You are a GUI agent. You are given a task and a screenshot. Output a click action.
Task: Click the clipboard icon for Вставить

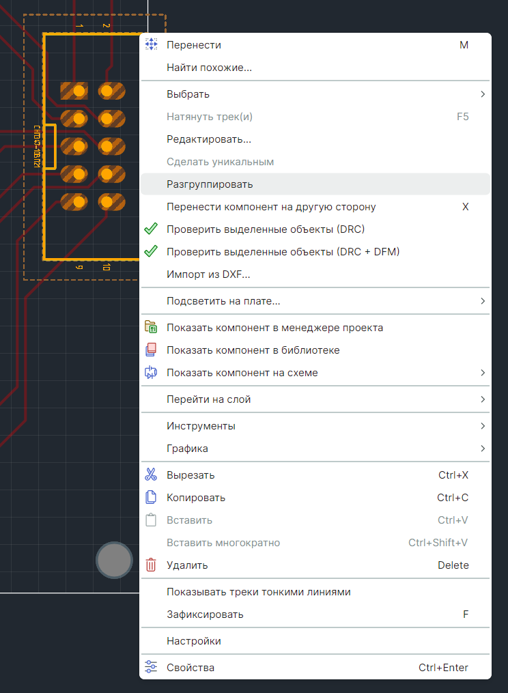(x=151, y=520)
